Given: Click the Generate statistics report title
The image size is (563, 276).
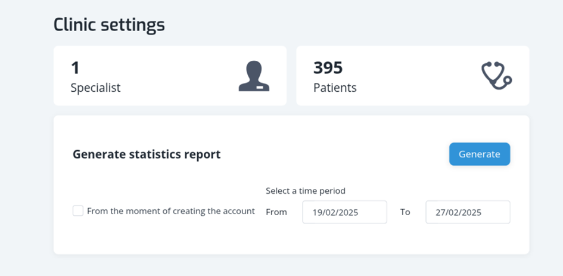Looking at the screenshot, I should (147, 154).
